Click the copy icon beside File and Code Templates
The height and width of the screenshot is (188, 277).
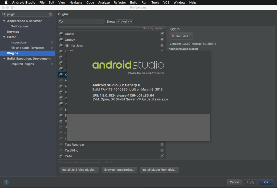tap(52, 48)
